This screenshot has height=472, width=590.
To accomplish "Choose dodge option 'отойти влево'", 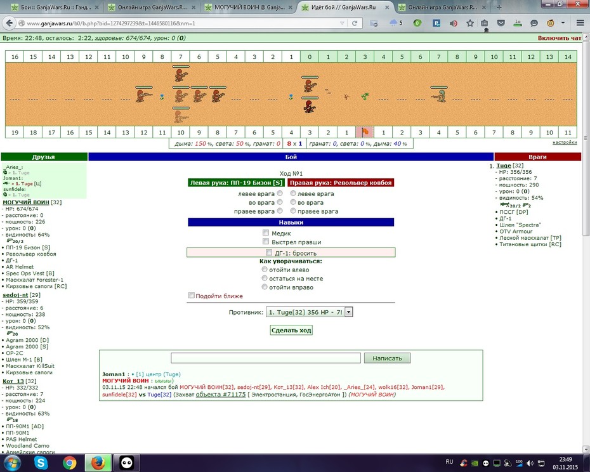I will [x=265, y=270].
